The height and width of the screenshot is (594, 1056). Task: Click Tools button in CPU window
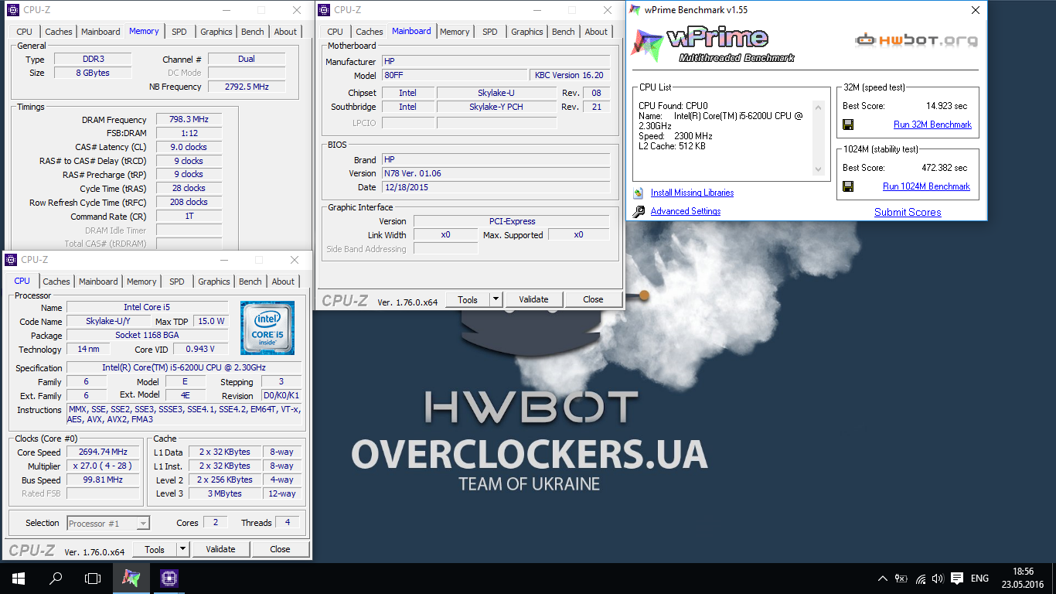click(155, 549)
